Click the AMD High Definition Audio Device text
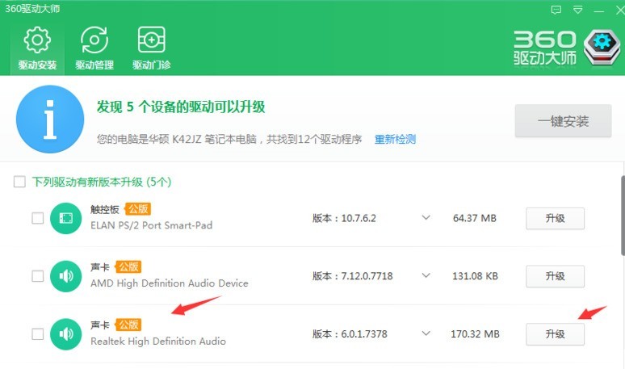The height and width of the screenshot is (369, 625). click(x=170, y=283)
